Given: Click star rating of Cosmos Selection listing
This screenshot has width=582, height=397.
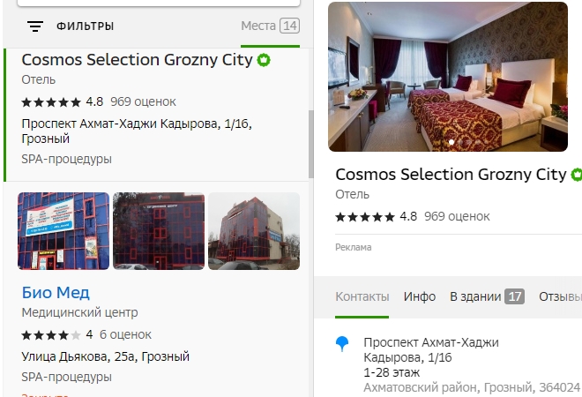Looking at the screenshot, I should coord(51,101).
